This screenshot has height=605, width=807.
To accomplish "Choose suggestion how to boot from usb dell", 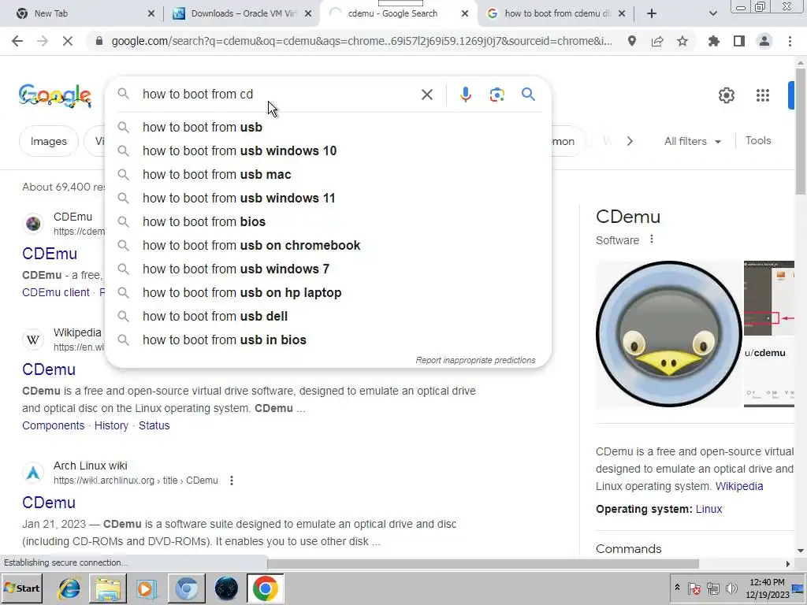I will coord(327,317).
